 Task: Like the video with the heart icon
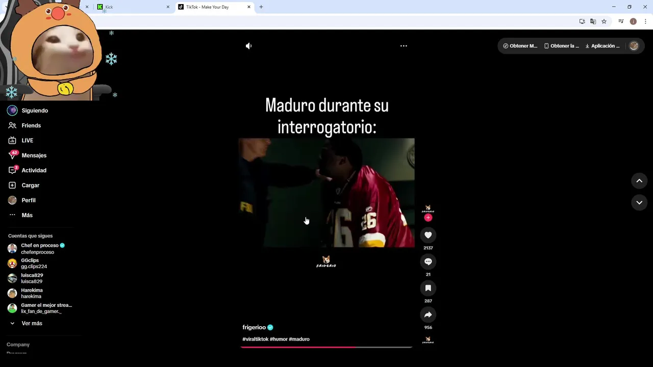pyautogui.click(x=428, y=235)
